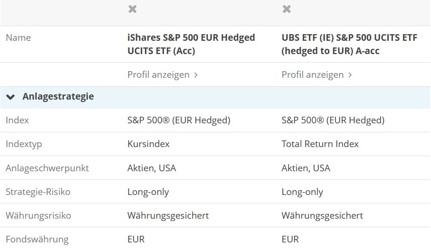Image resolution: width=431 pixels, height=250 pixels.
Task: Remove iShares ETF column with X icon
Action: [133, 9]
